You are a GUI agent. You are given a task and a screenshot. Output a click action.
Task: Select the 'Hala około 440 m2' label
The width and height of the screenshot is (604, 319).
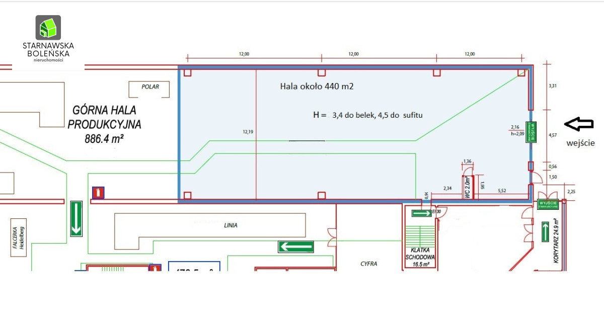(317, 87)
